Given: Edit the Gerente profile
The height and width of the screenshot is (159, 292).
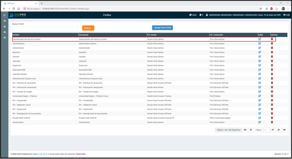Looking at the screenshot, I should tap(259, 57).
